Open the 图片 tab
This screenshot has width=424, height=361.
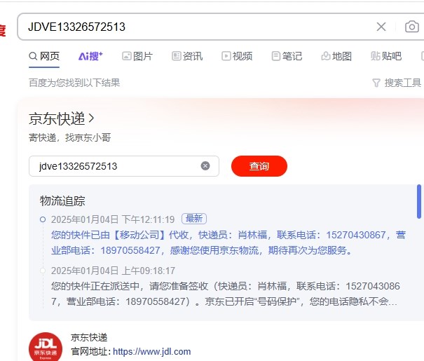[x=137, y=56]
